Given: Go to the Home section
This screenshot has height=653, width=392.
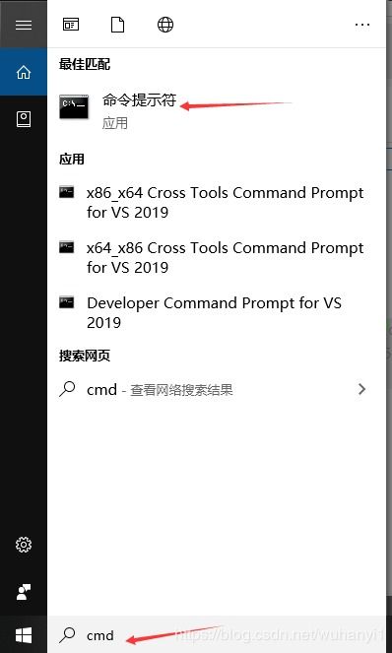Looking at the screenshot, I should pyautogui.click(x=24, y=72).
